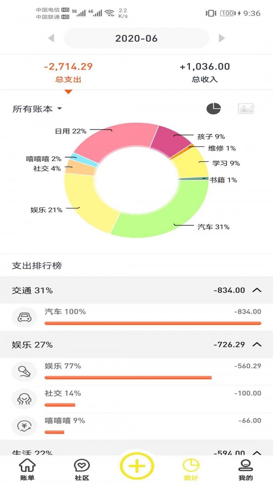This screenshot has width=273, height=485.
Task: Go to next month with right arrow
Action: click(x=222, y=39)
